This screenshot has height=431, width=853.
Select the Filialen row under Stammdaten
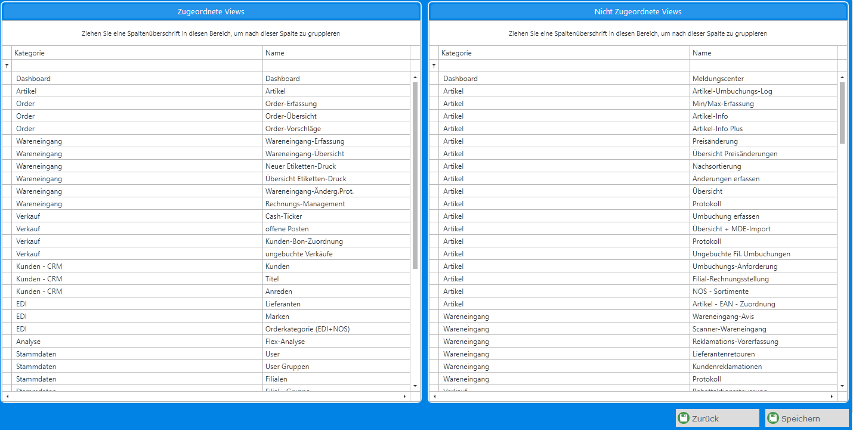click(x=206, y=379)
